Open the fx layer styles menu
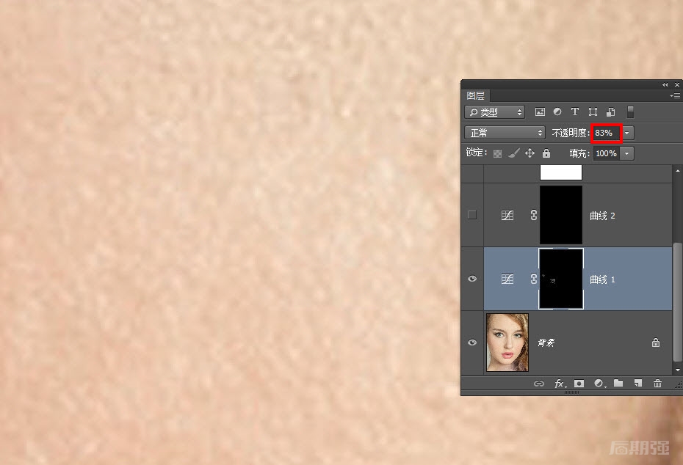Viewport: 683px width, 465px height. [x=560, y=384]
